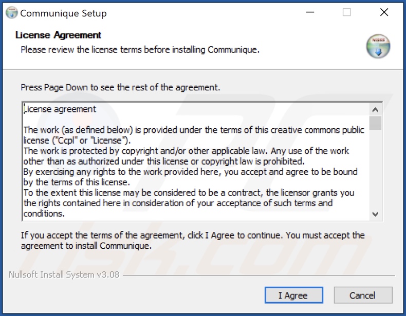The image size is (406, 316).
Task: Click the installer globe logo in header
Action: [378, 47]
